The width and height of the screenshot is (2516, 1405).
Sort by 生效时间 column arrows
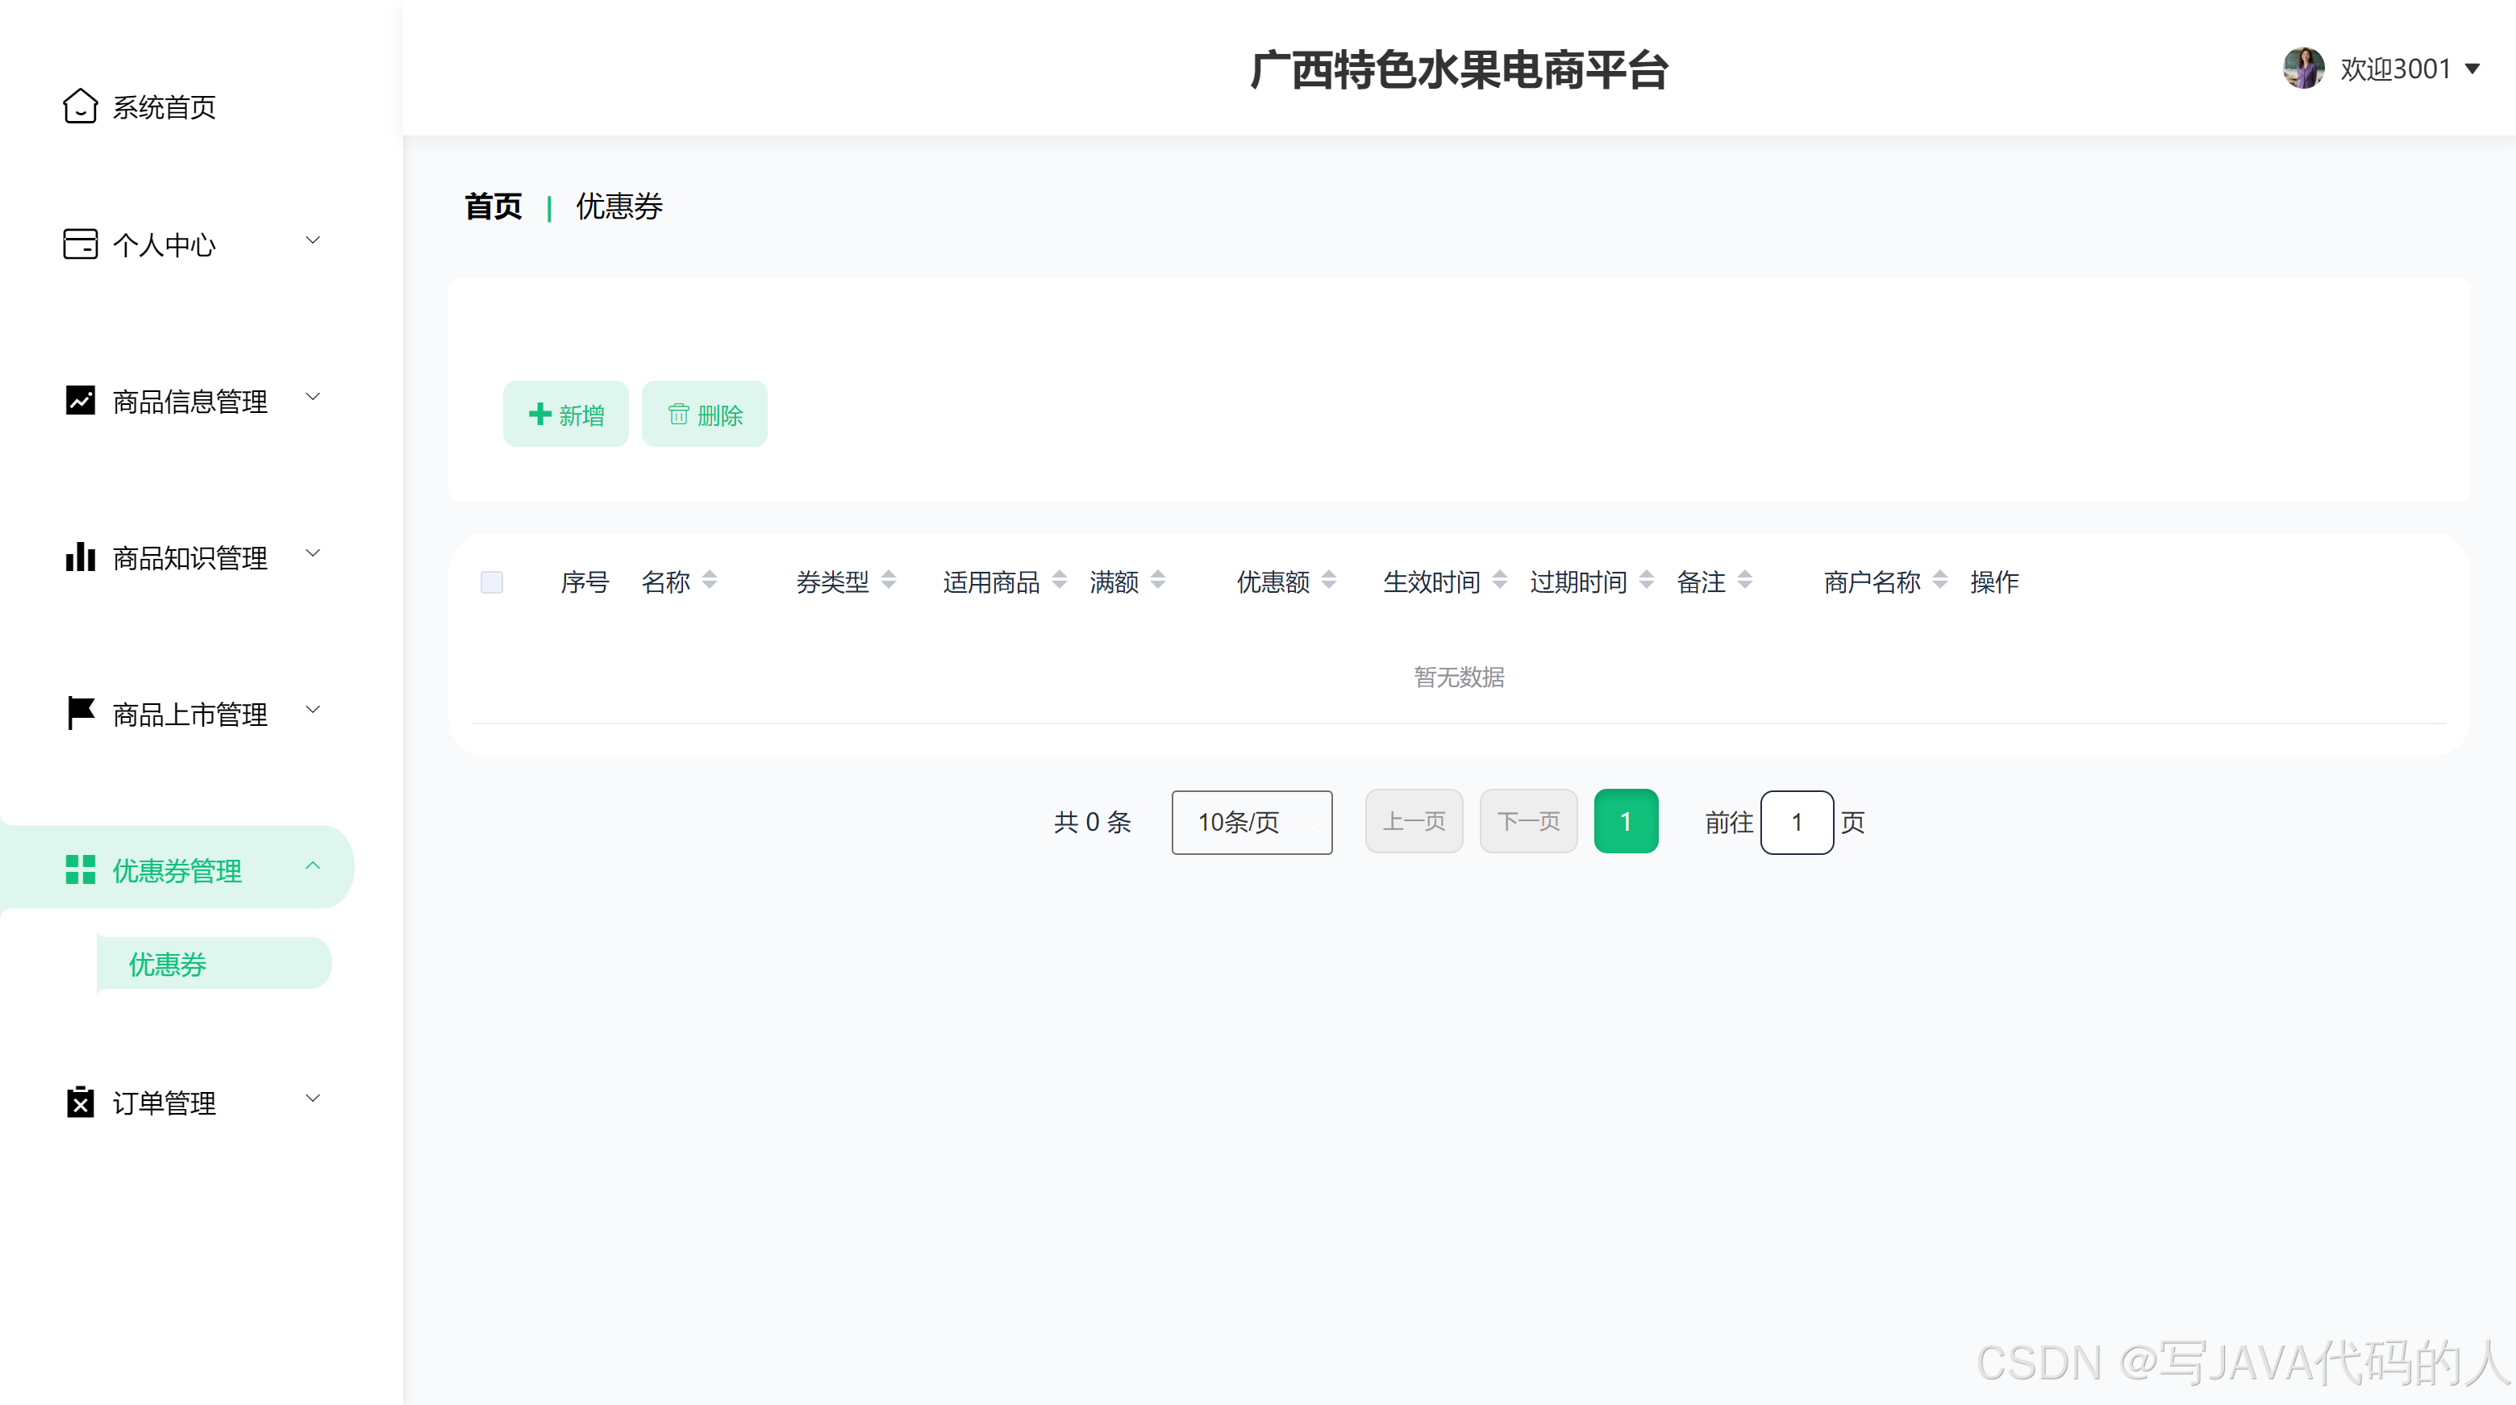pos(1500,581)
